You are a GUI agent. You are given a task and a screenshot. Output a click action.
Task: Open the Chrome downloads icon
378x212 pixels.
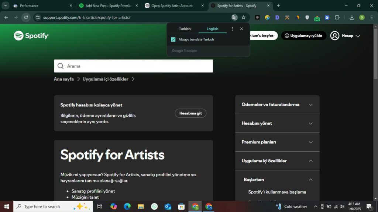(x=352, y=17)
